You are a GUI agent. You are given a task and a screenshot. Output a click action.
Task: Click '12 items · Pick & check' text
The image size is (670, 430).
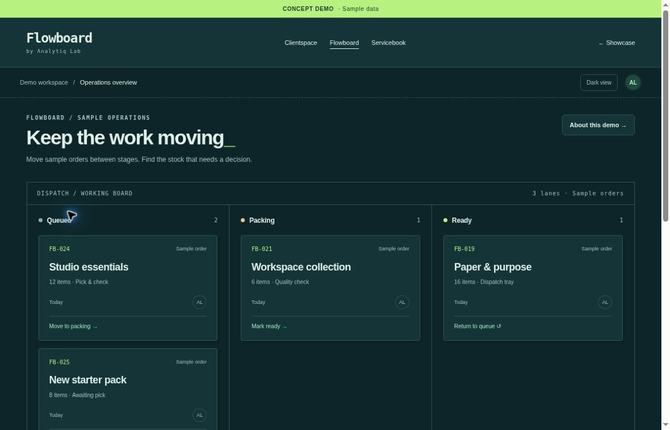(x=79, y=282)
